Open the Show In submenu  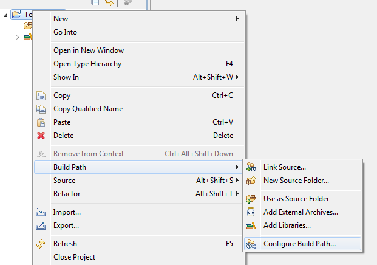point(140,77)
